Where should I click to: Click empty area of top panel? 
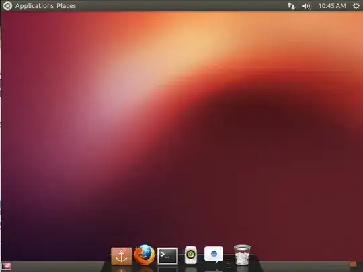click(x=181, y=6)
